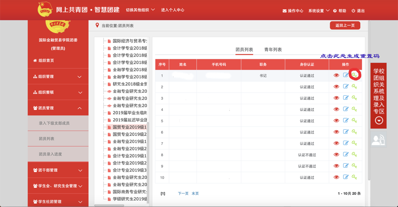Click the eye view icon in row 6
This screenshot has height=207, width=398.
[x=336, y=132]
